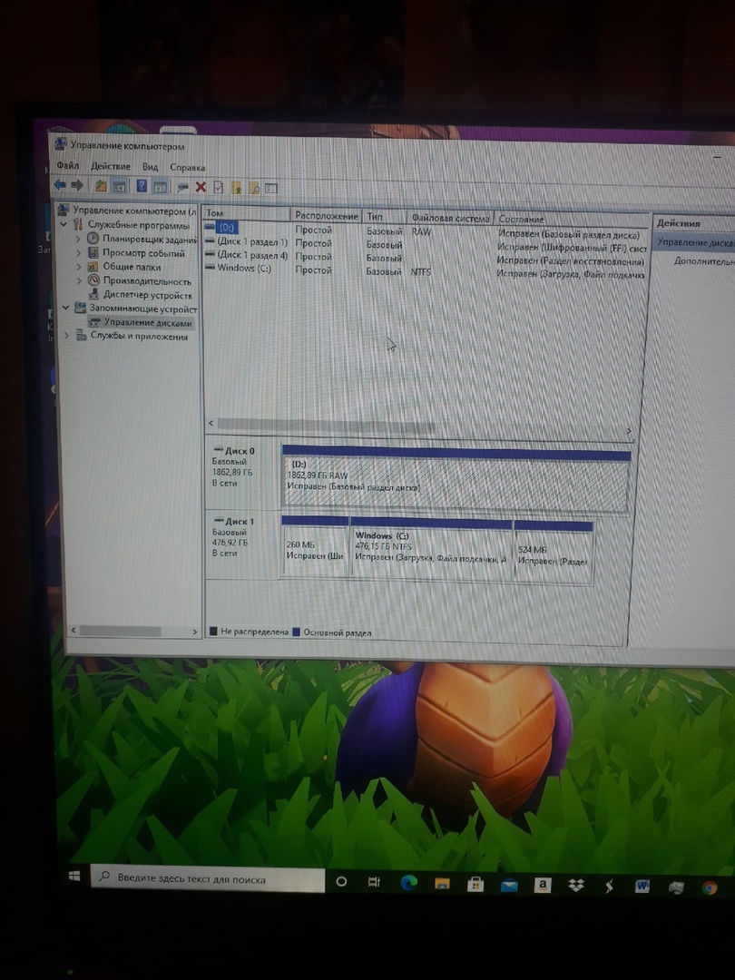Open Dropbox from the taskbar
The image size is (735, 980).
tap(576, 886)
